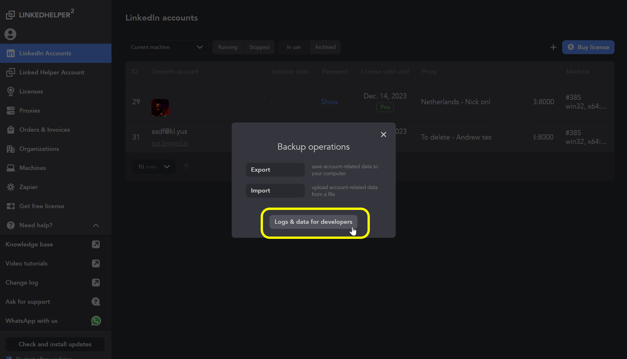Screen dimensions: 627x359
Task: Open Orders & Invoices page
Action: (x=56, y=130)
